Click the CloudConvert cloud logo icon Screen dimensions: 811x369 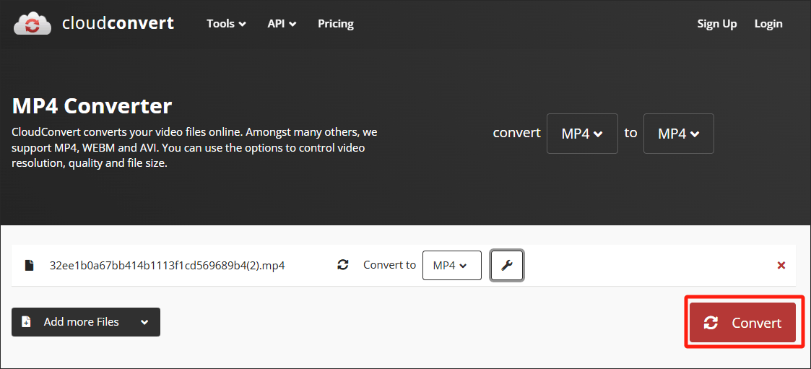coord(32,23)
